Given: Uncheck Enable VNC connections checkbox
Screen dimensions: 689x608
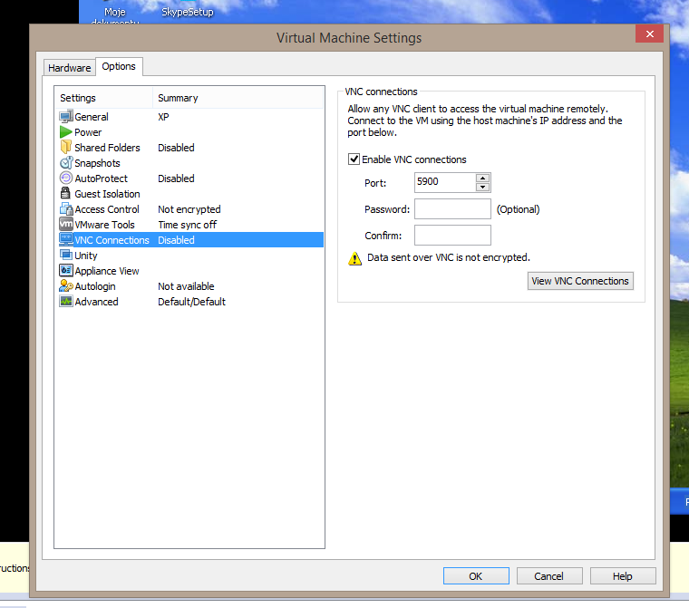Looking at the screenshot, I should point(354,159).
